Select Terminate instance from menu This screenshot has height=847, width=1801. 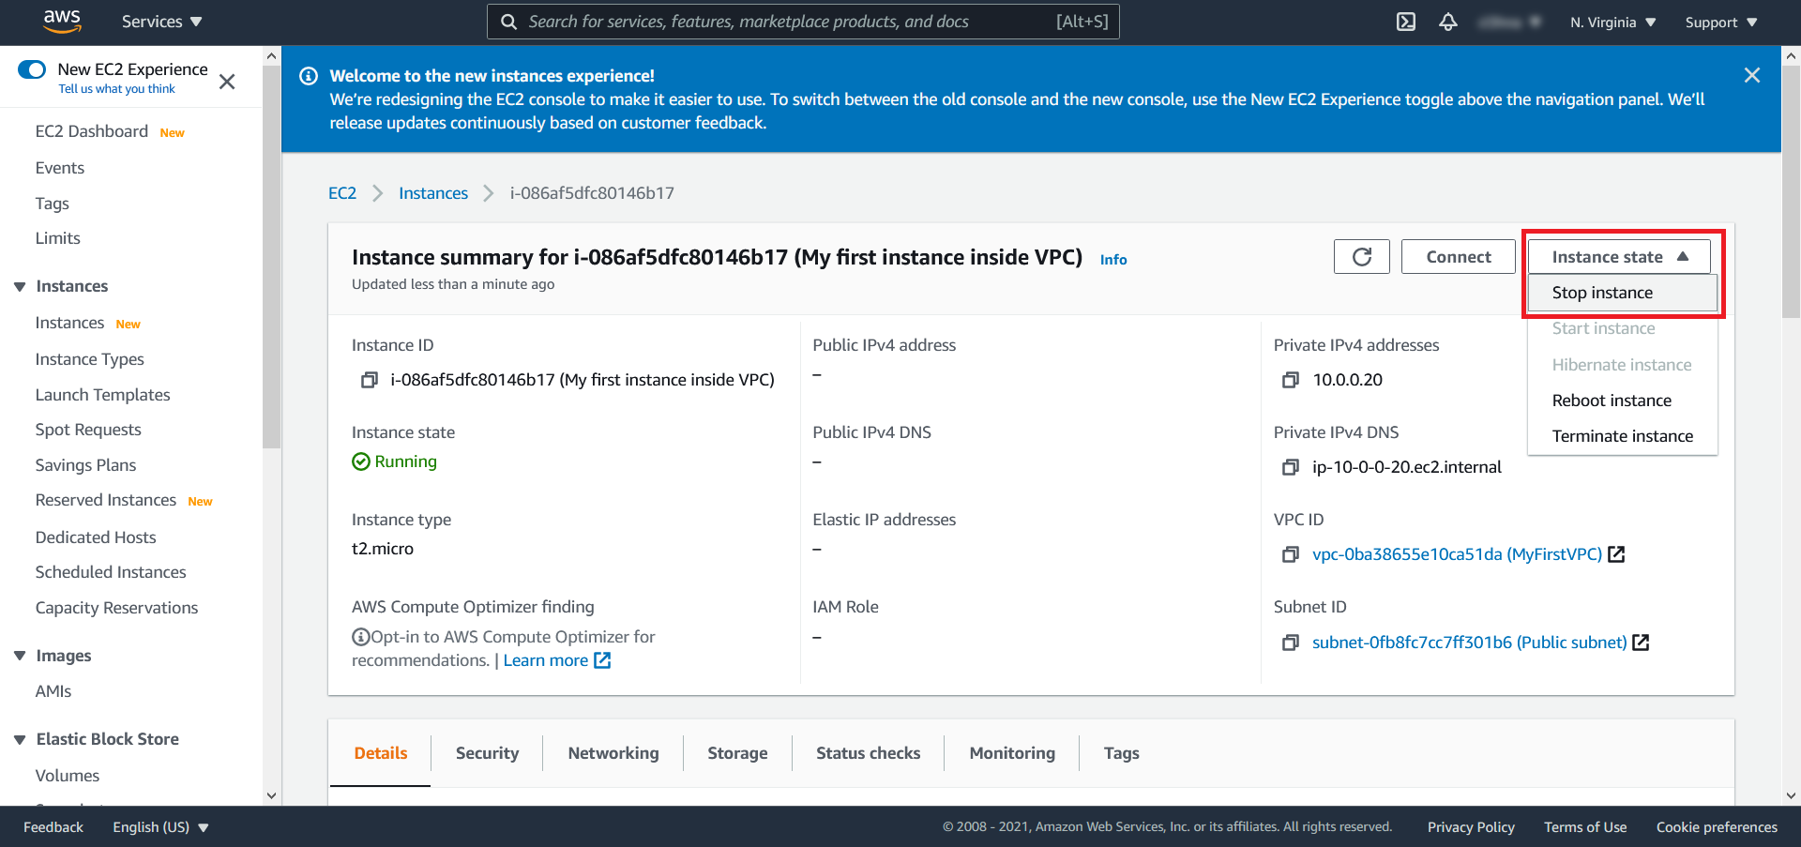1622,436
